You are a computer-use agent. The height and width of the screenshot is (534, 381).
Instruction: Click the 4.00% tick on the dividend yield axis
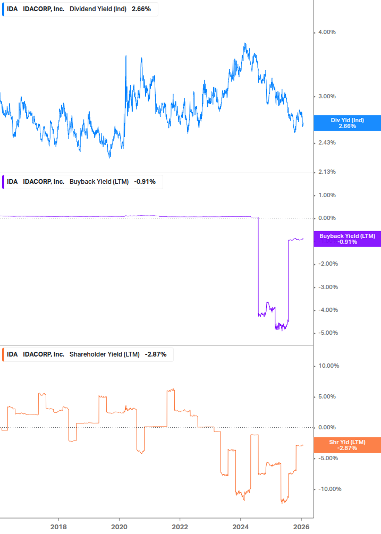tap(327, 32)
